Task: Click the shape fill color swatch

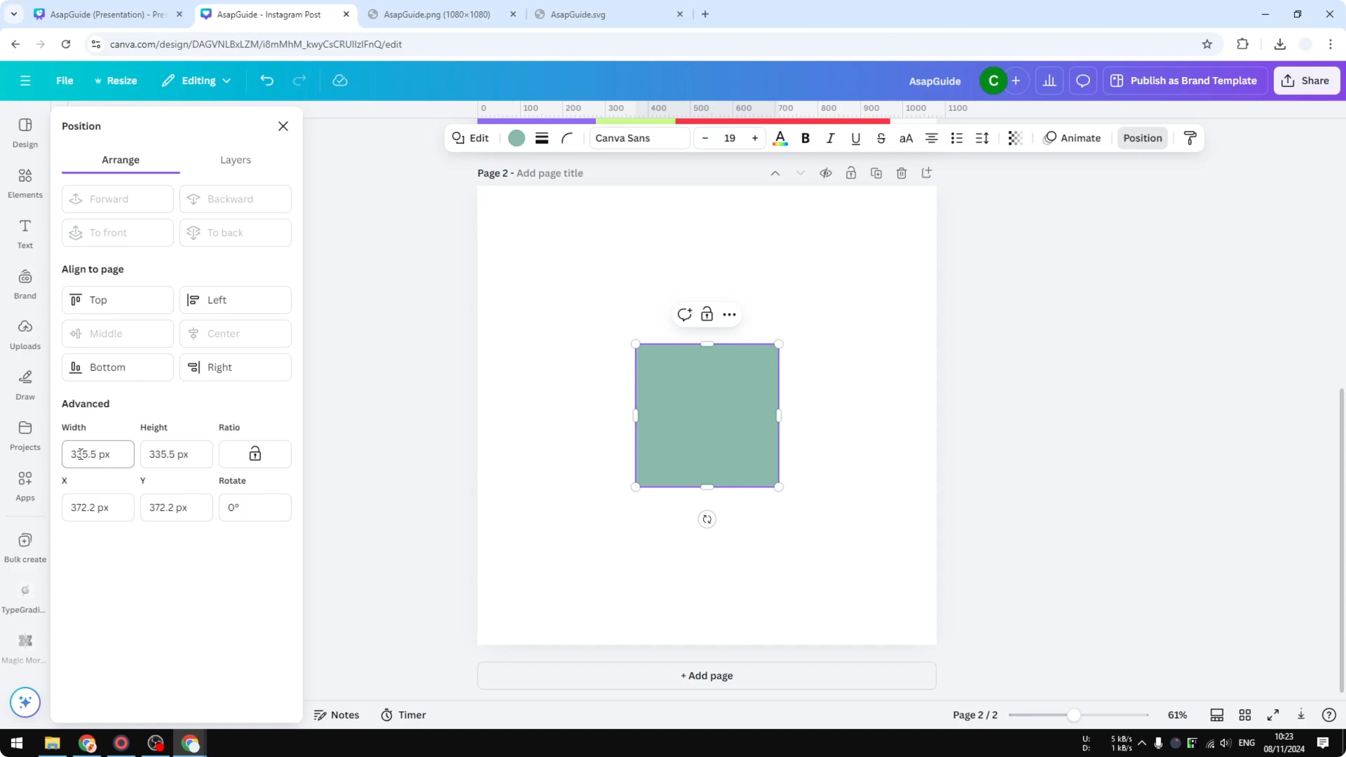Action: tap(516, 138)
